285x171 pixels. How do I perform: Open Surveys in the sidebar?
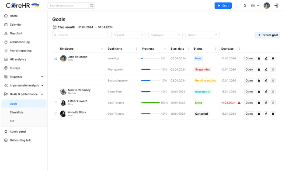tap(24, 68)
